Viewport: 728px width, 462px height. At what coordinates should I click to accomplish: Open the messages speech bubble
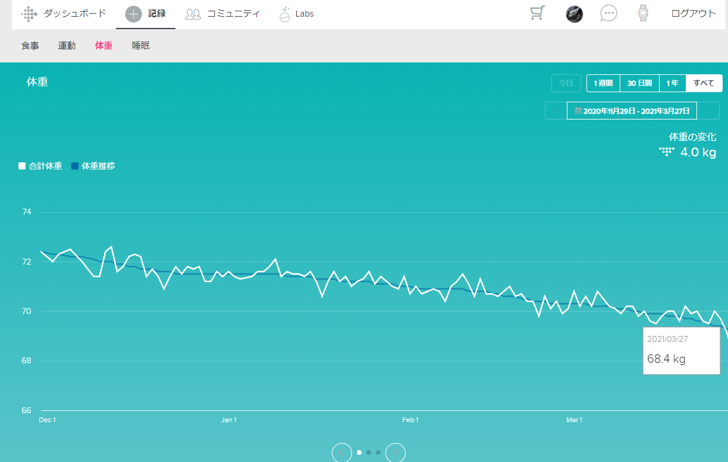[x=608, y=14]
